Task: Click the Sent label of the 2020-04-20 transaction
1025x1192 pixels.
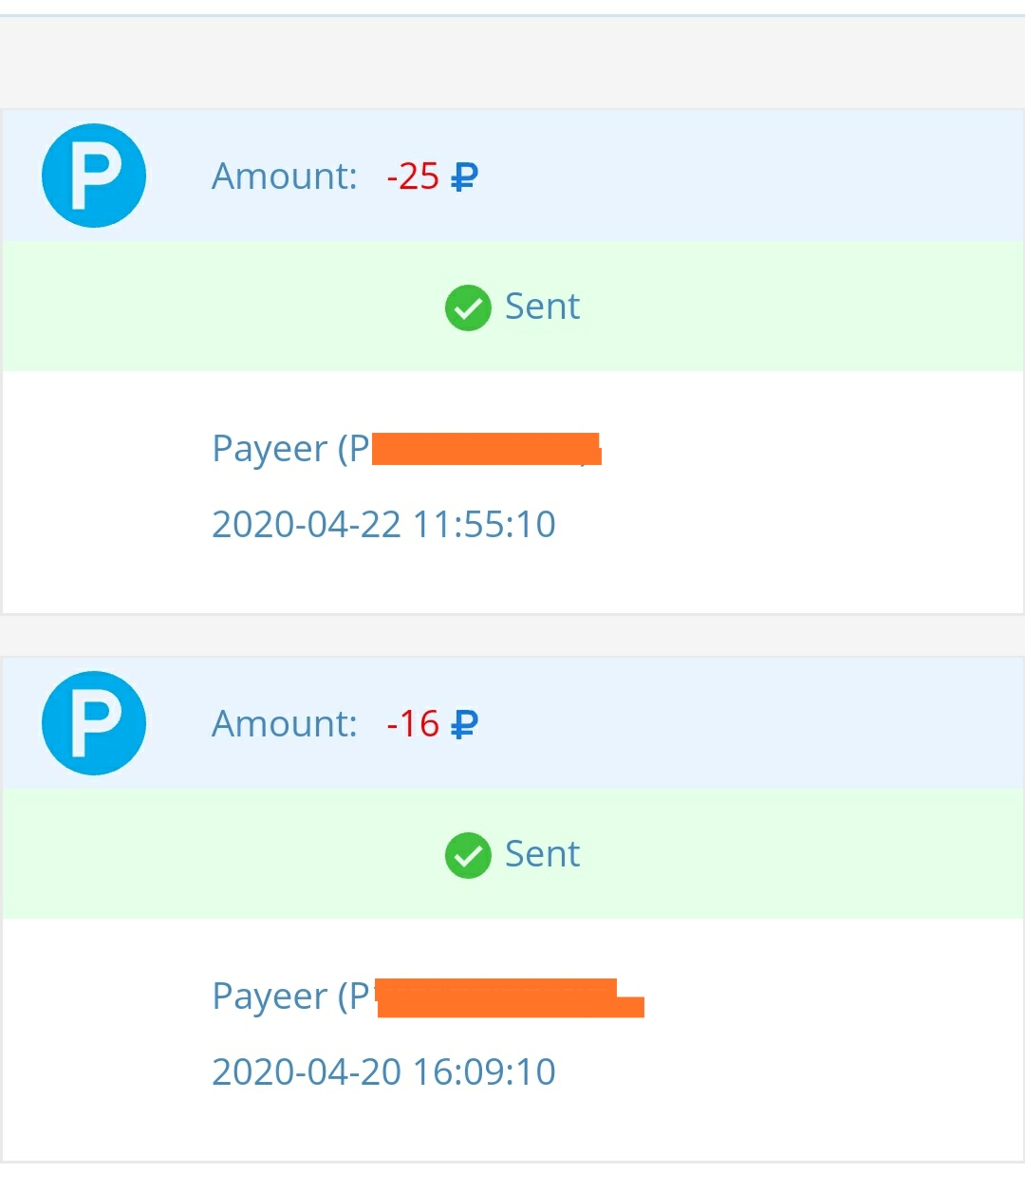Action: 542,854
